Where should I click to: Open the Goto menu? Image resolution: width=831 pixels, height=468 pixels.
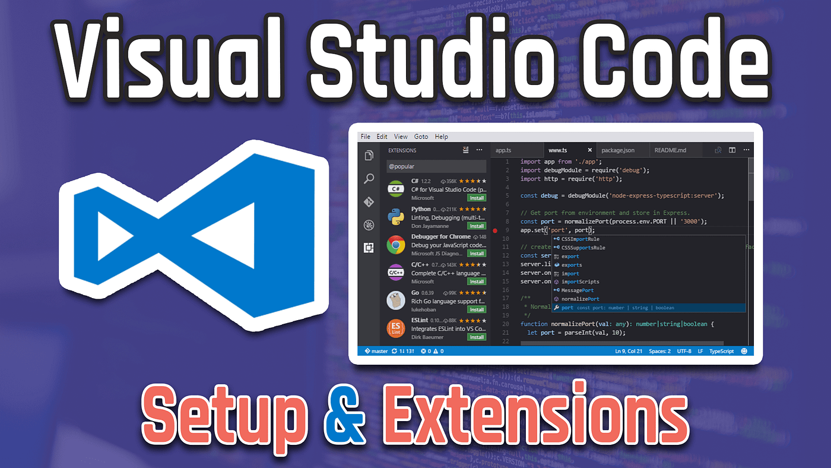coord(421,137)
